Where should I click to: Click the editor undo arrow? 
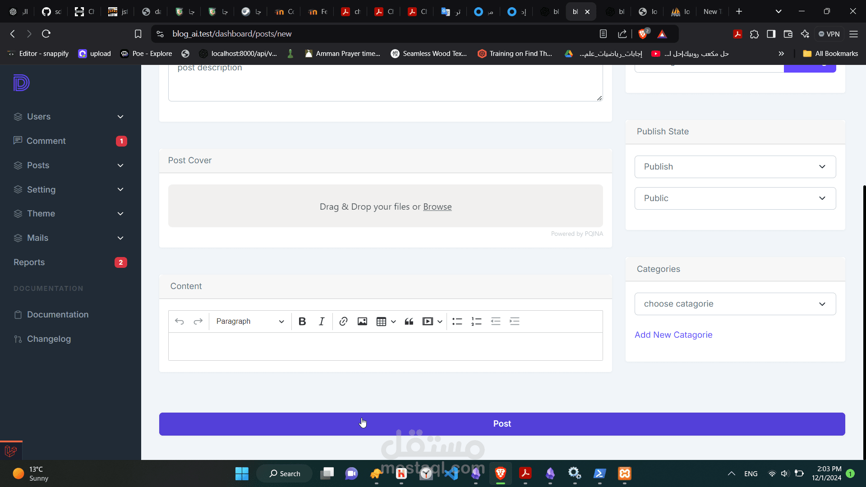pos(179,322)
